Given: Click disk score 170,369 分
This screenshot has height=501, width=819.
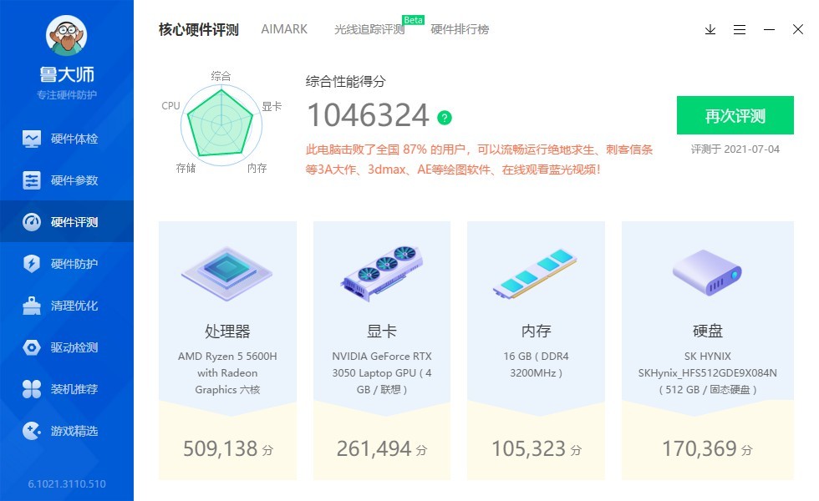Looking at the screenshot, I should pos(708,449).
